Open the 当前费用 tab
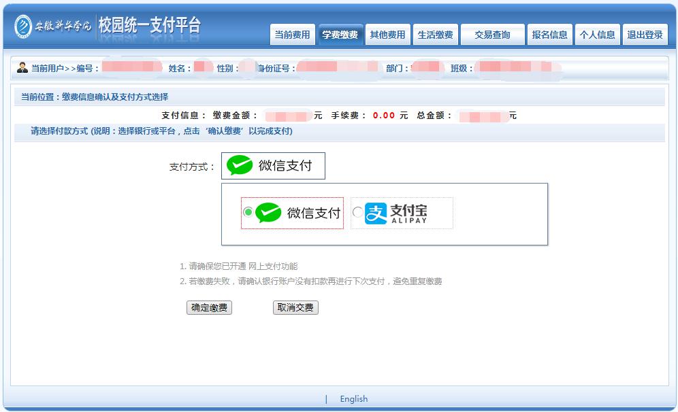This screenshot has height=412, width=678. tap(292, 35)
